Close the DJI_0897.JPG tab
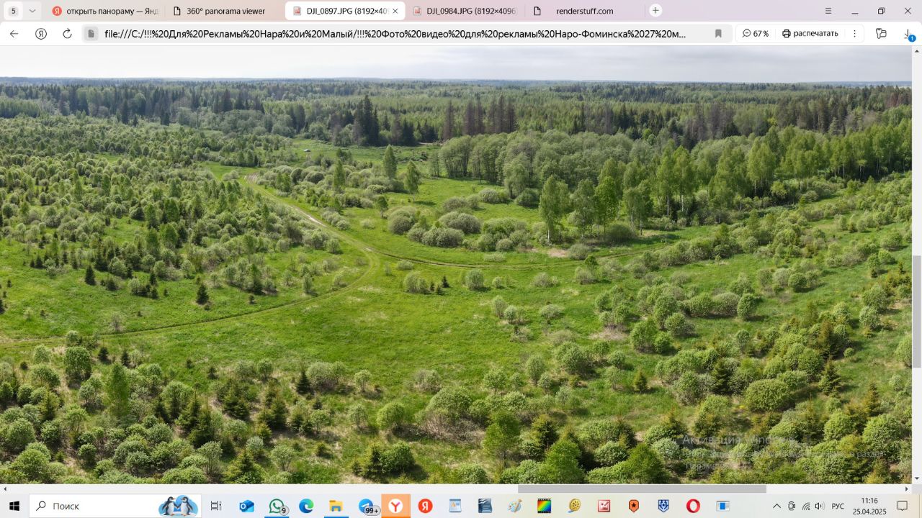This screenshot has width=922, height=518. click(395, 11)
